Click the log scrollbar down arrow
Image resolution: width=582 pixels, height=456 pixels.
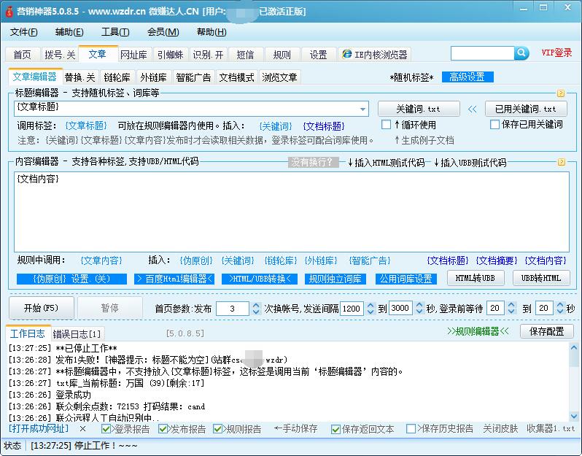pyautogui.click(x=574, y=416)
